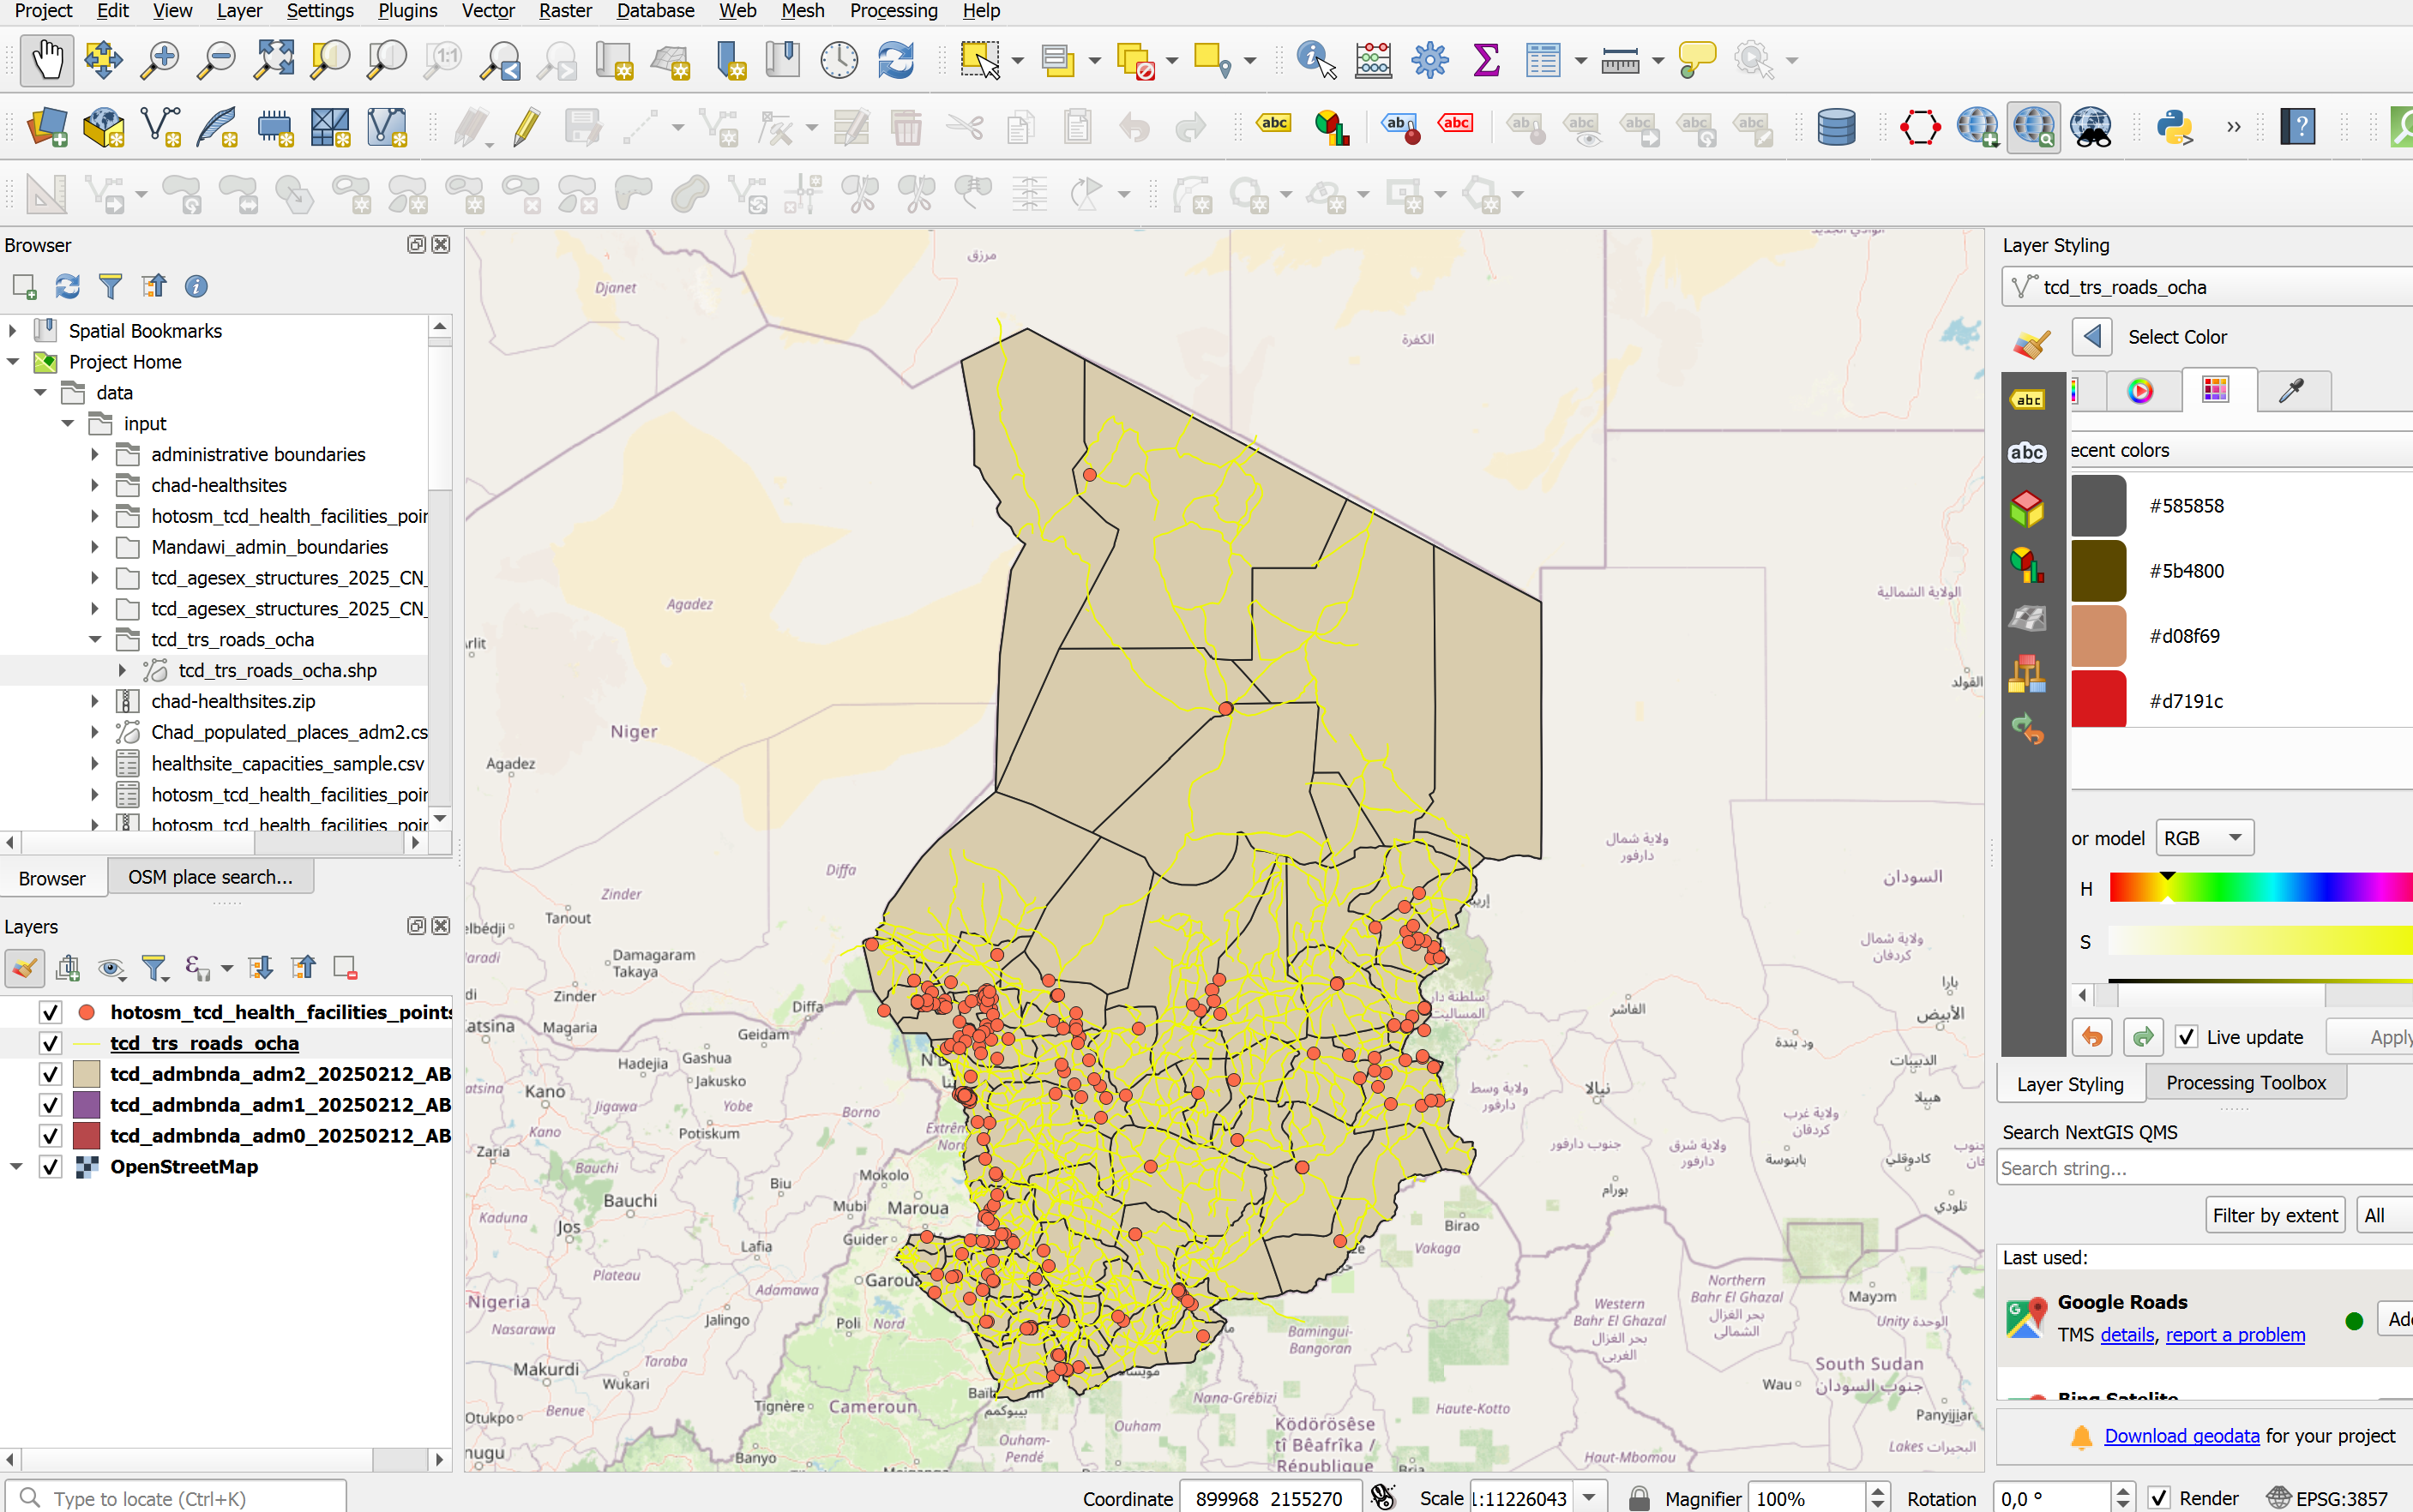Click the Toggle Editing pencil icon
This screenshot has height=1512, width=2413.
[x=527, y=127]
